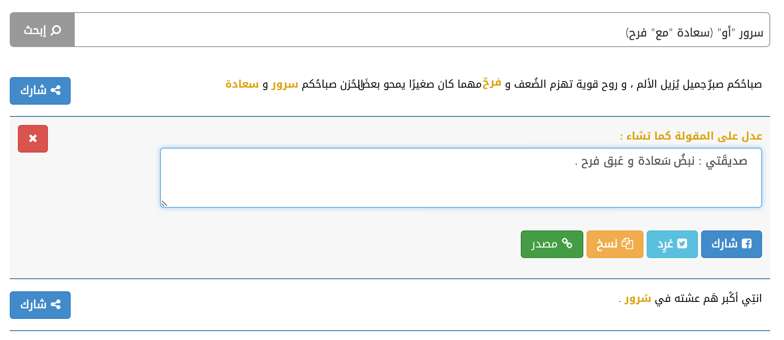Tweet the quote using غرد button
The image size is (784, 340).
[672, 244]
